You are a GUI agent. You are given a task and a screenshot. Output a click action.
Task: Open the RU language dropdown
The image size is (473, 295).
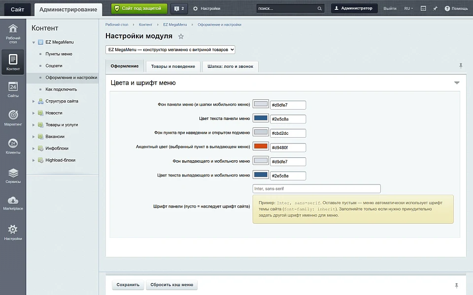408,8
